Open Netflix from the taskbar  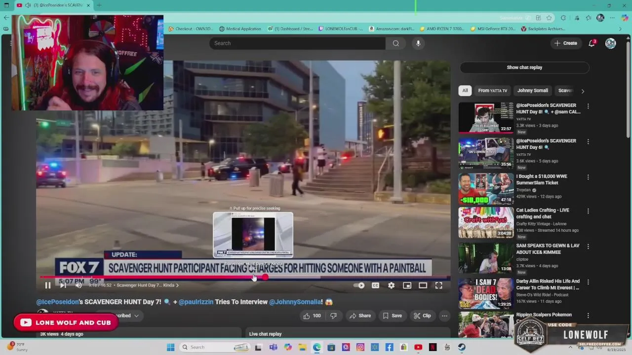click(433, 347)
